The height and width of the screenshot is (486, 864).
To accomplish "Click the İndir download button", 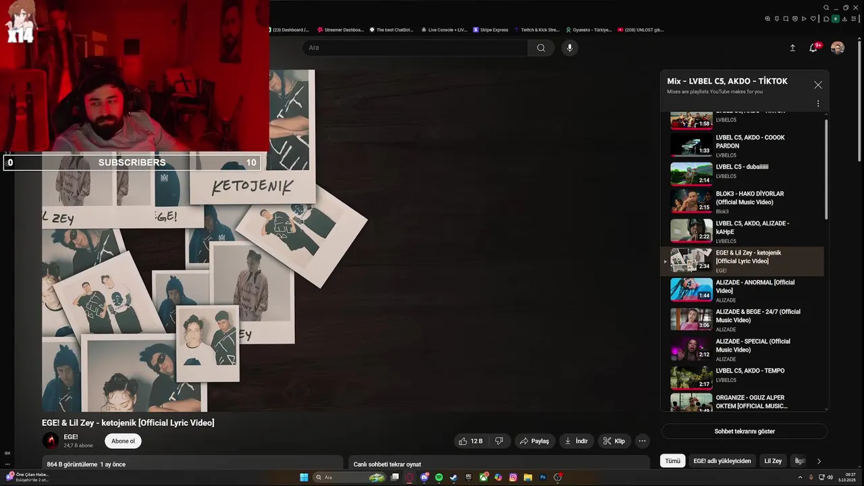I will click(x=576, y=441).
